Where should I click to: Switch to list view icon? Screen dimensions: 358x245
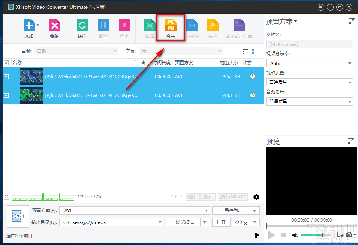point(246,51)
